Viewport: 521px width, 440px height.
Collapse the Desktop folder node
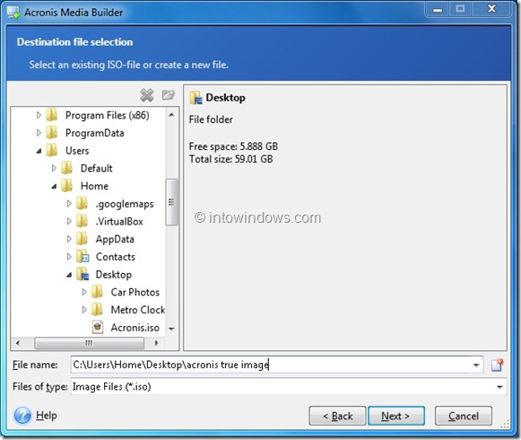[x=69, y=275]
